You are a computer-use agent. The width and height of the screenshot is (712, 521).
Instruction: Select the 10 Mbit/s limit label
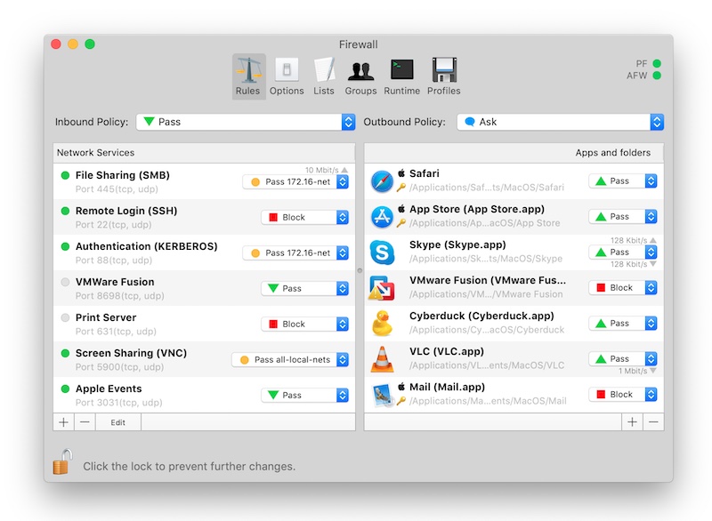322,170
